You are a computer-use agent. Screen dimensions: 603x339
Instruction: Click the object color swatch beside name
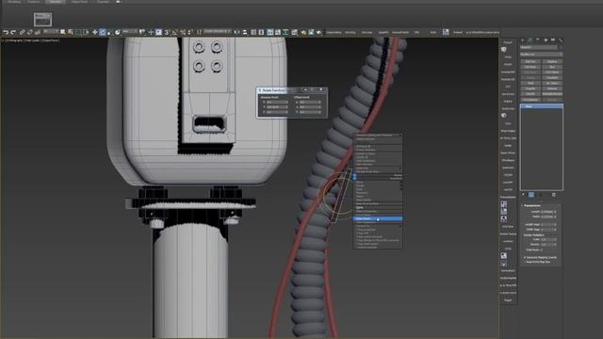(561, 47)
